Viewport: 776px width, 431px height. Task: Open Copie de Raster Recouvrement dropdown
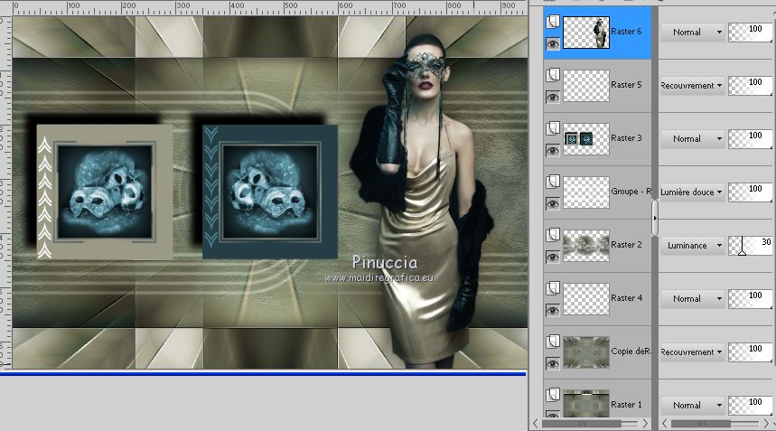coord(692,352)
